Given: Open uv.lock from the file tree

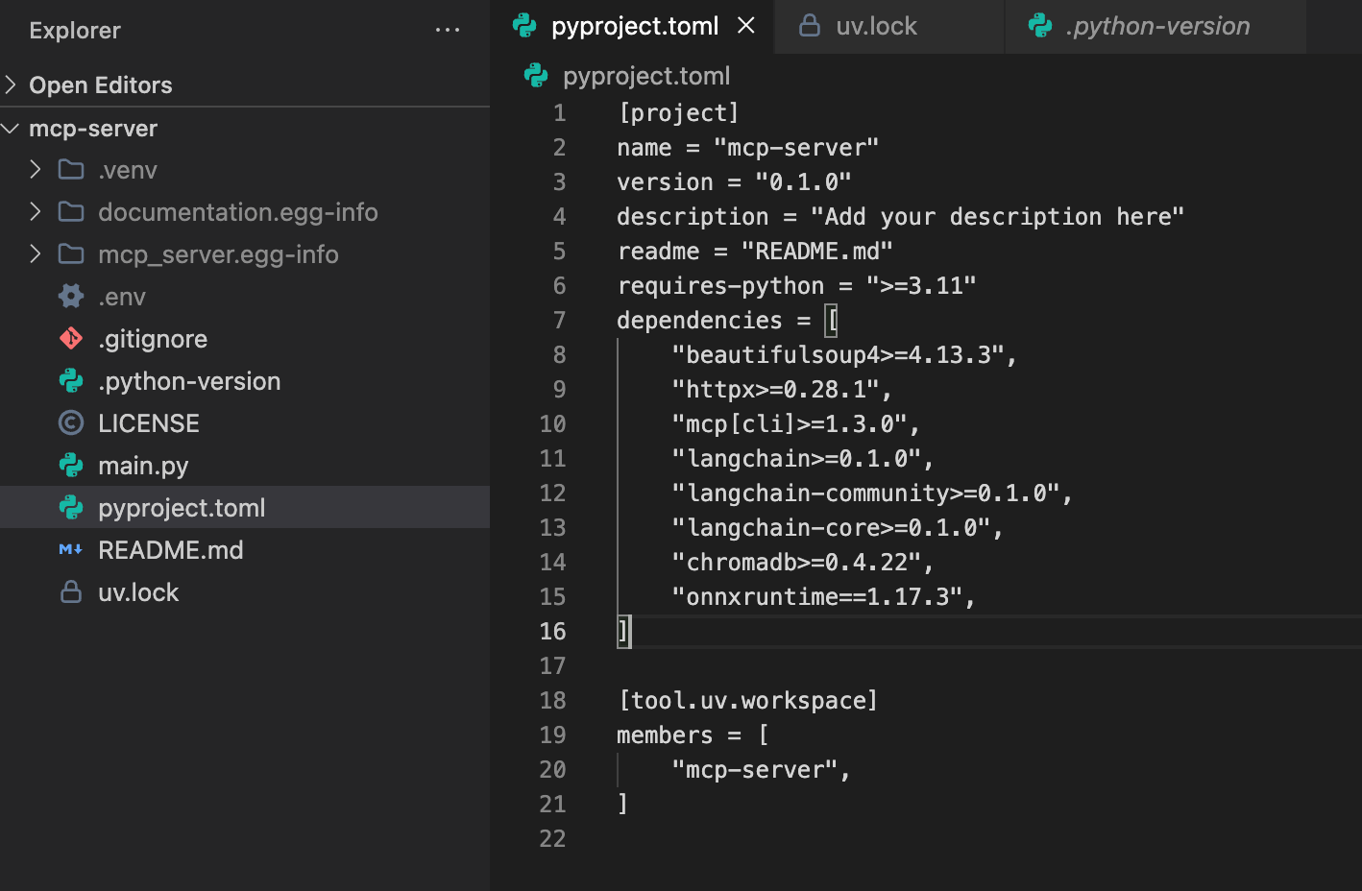Looking at the screenshot, I should point(245,591).
